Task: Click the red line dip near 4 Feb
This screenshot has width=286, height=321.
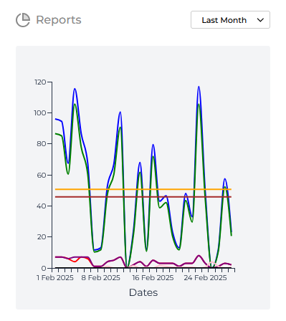Action: (x=75, y=262)
